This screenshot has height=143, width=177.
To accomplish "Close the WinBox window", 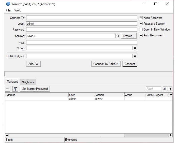I will [x=167, y=4].
